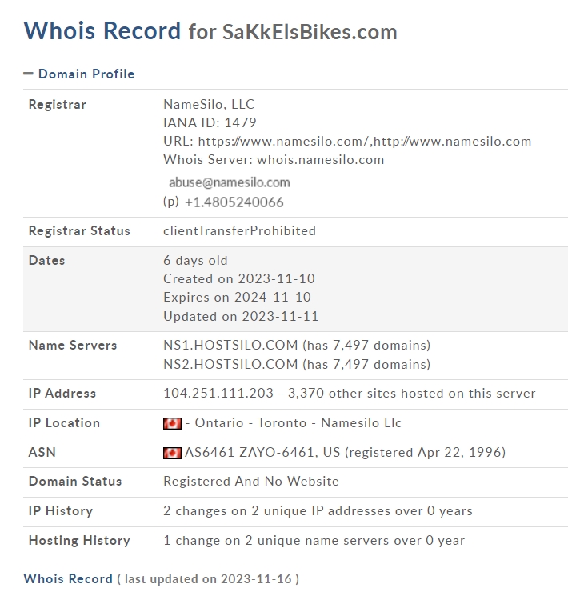Image resolution: width=568 pixels, height=592 pixels.
Task: Click the Registrar Status row label
Action: tap(79, 230)
